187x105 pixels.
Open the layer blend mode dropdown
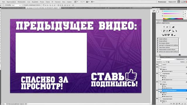[x=166, y=59]
